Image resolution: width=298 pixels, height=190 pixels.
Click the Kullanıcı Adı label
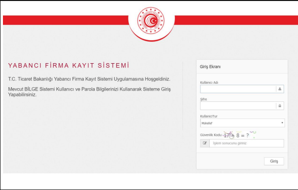[209, 83]
